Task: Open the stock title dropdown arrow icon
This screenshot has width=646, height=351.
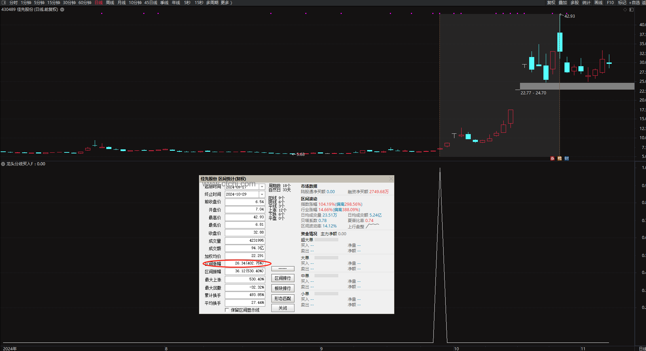Action: (x=62, y=10)
